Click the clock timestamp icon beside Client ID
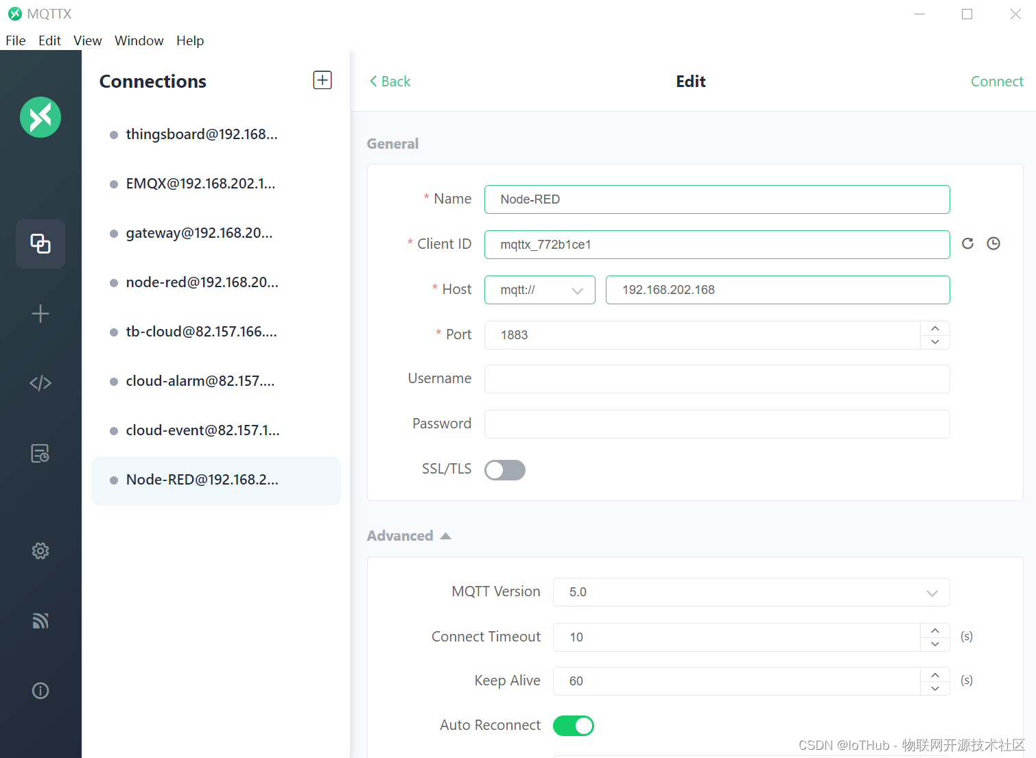Image resolution: width=1036 pixels, height=758 pixels. (x=993, y=243)
